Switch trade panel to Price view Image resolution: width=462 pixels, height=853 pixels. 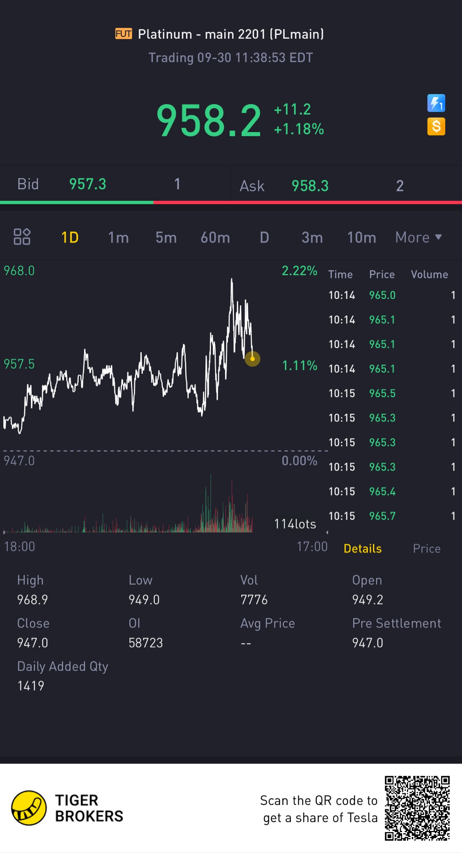click(427, 548)
